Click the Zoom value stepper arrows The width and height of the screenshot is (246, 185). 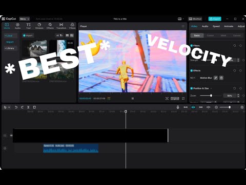238,96
